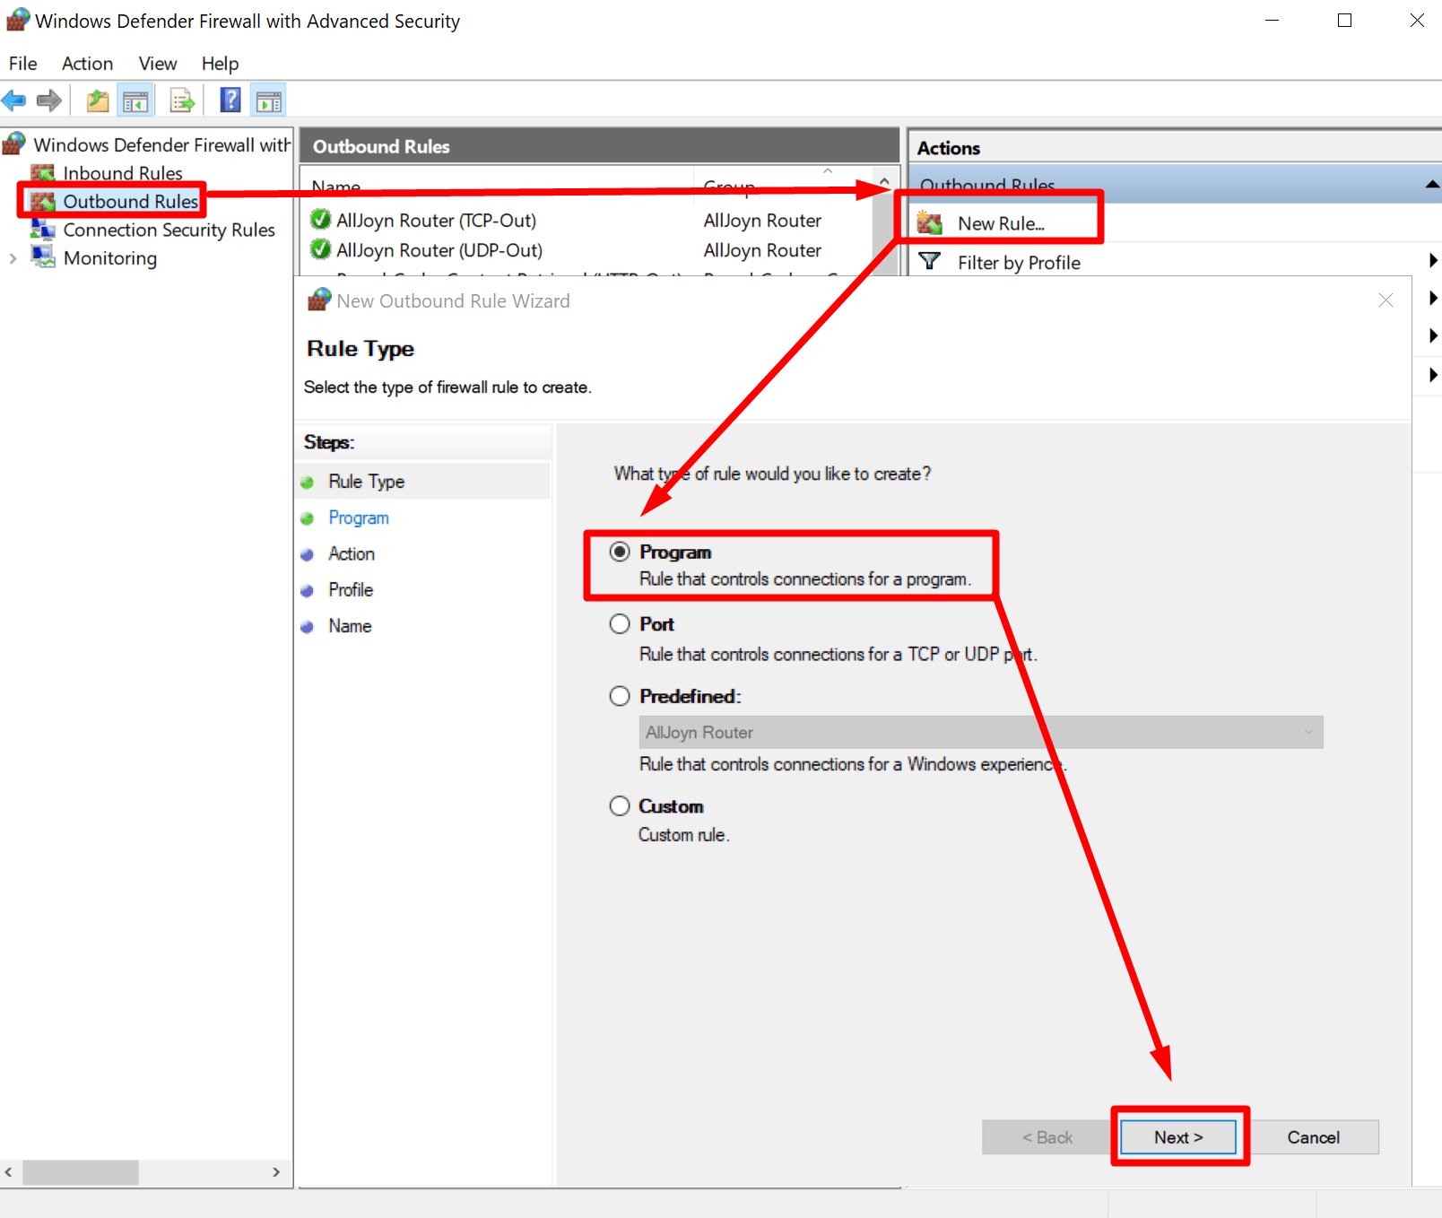The width and height of the screenshot is (1442, 1218).
Task: Click the New Rule... action icon
Action: coord(930,223)
